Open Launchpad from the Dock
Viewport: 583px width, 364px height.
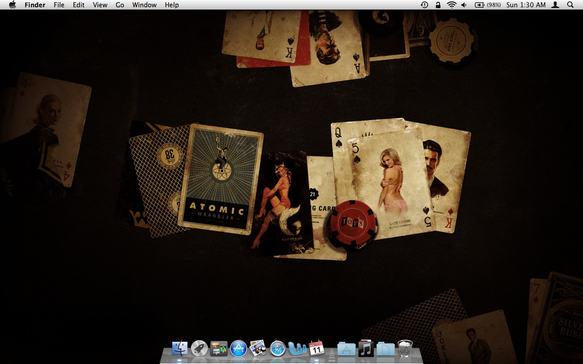pos(199,349)
